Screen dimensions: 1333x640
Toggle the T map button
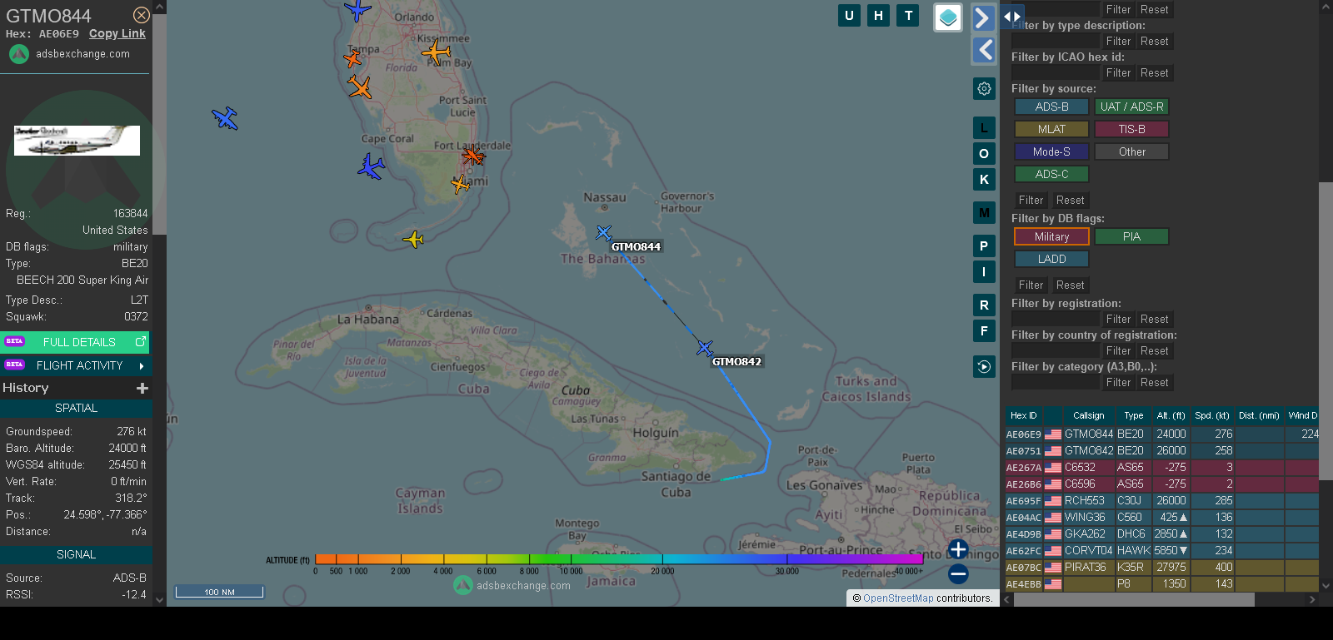[x=909, y=15]
